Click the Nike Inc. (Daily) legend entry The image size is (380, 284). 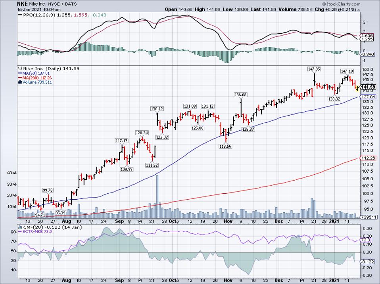point(51,69)
